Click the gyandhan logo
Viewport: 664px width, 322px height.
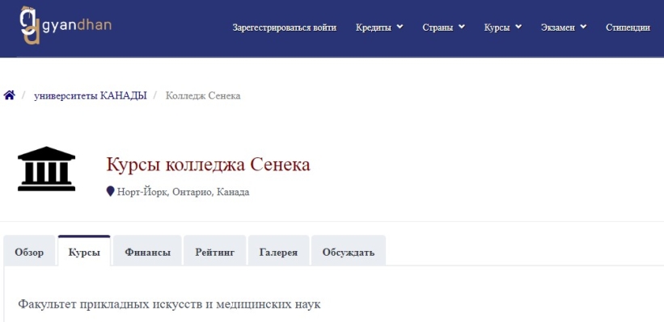[x=66, y=25]
